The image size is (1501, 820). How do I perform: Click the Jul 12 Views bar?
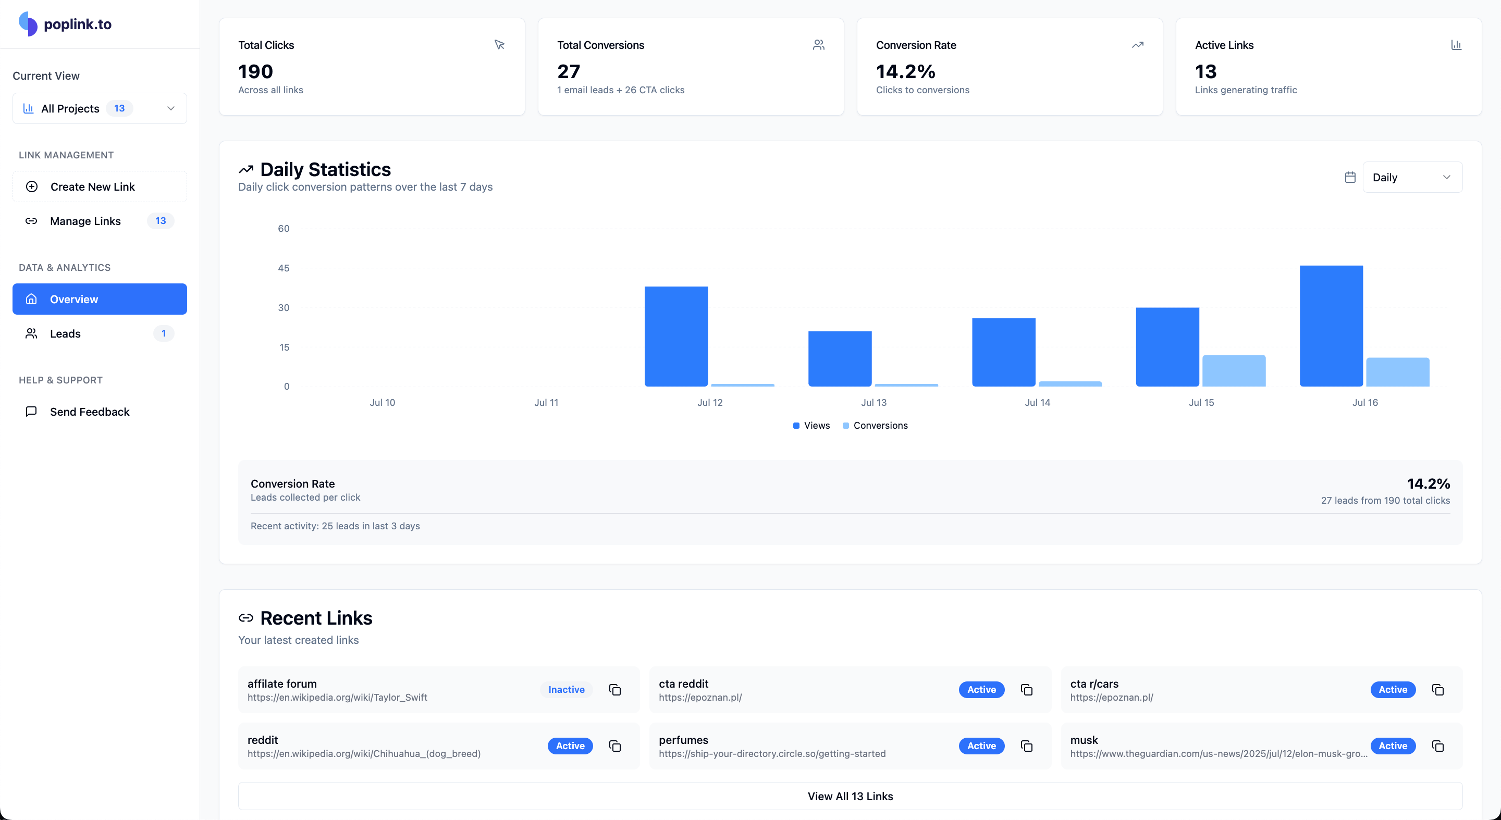(x=676, y=337)
